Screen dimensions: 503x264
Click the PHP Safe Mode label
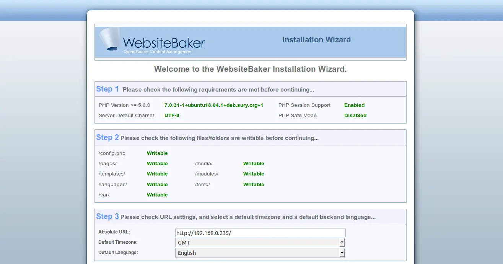[298, 116]
